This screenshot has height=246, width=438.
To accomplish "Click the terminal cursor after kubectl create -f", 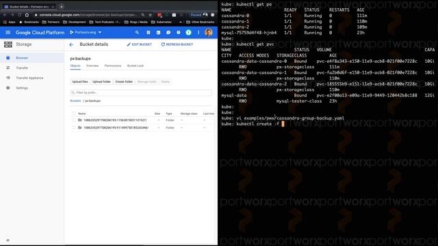I will click(283, 124).
